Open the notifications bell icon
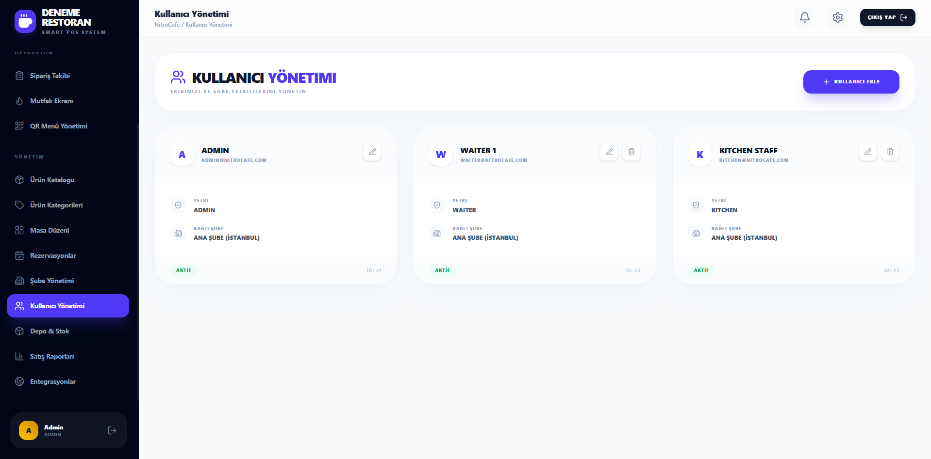This screenshot has height=459, width=931. 804,17
